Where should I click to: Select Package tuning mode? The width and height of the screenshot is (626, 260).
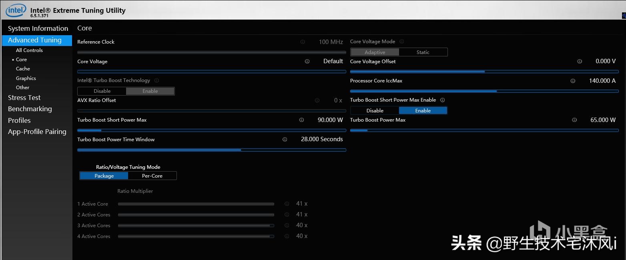(104, 176)
